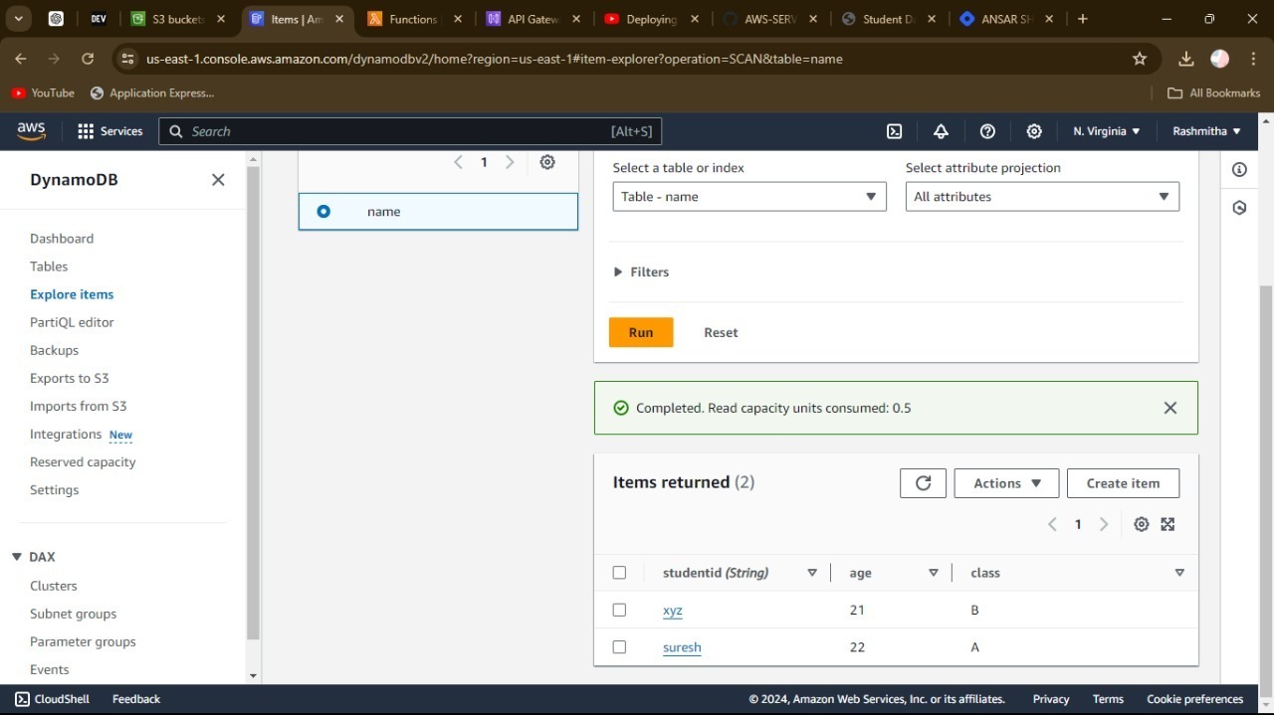Expand the Filters section
The width and height of the screenshot is (1274, 715).
click(x=641, y=271)
